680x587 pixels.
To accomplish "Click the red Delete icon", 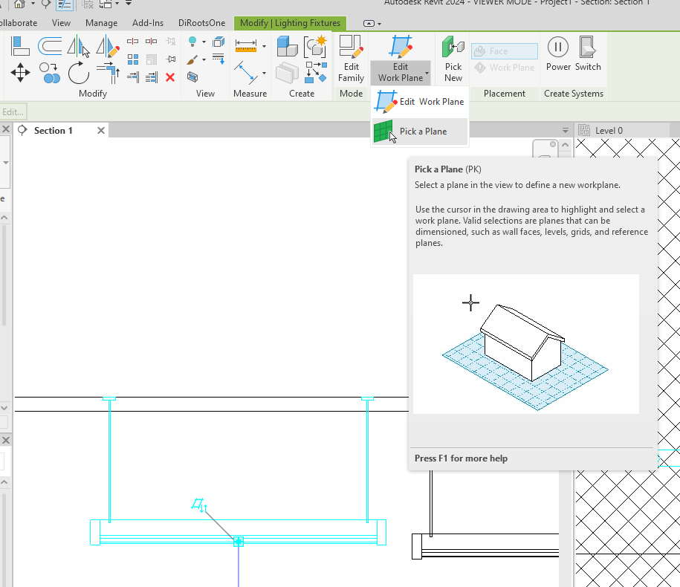I will pos(169,77).
